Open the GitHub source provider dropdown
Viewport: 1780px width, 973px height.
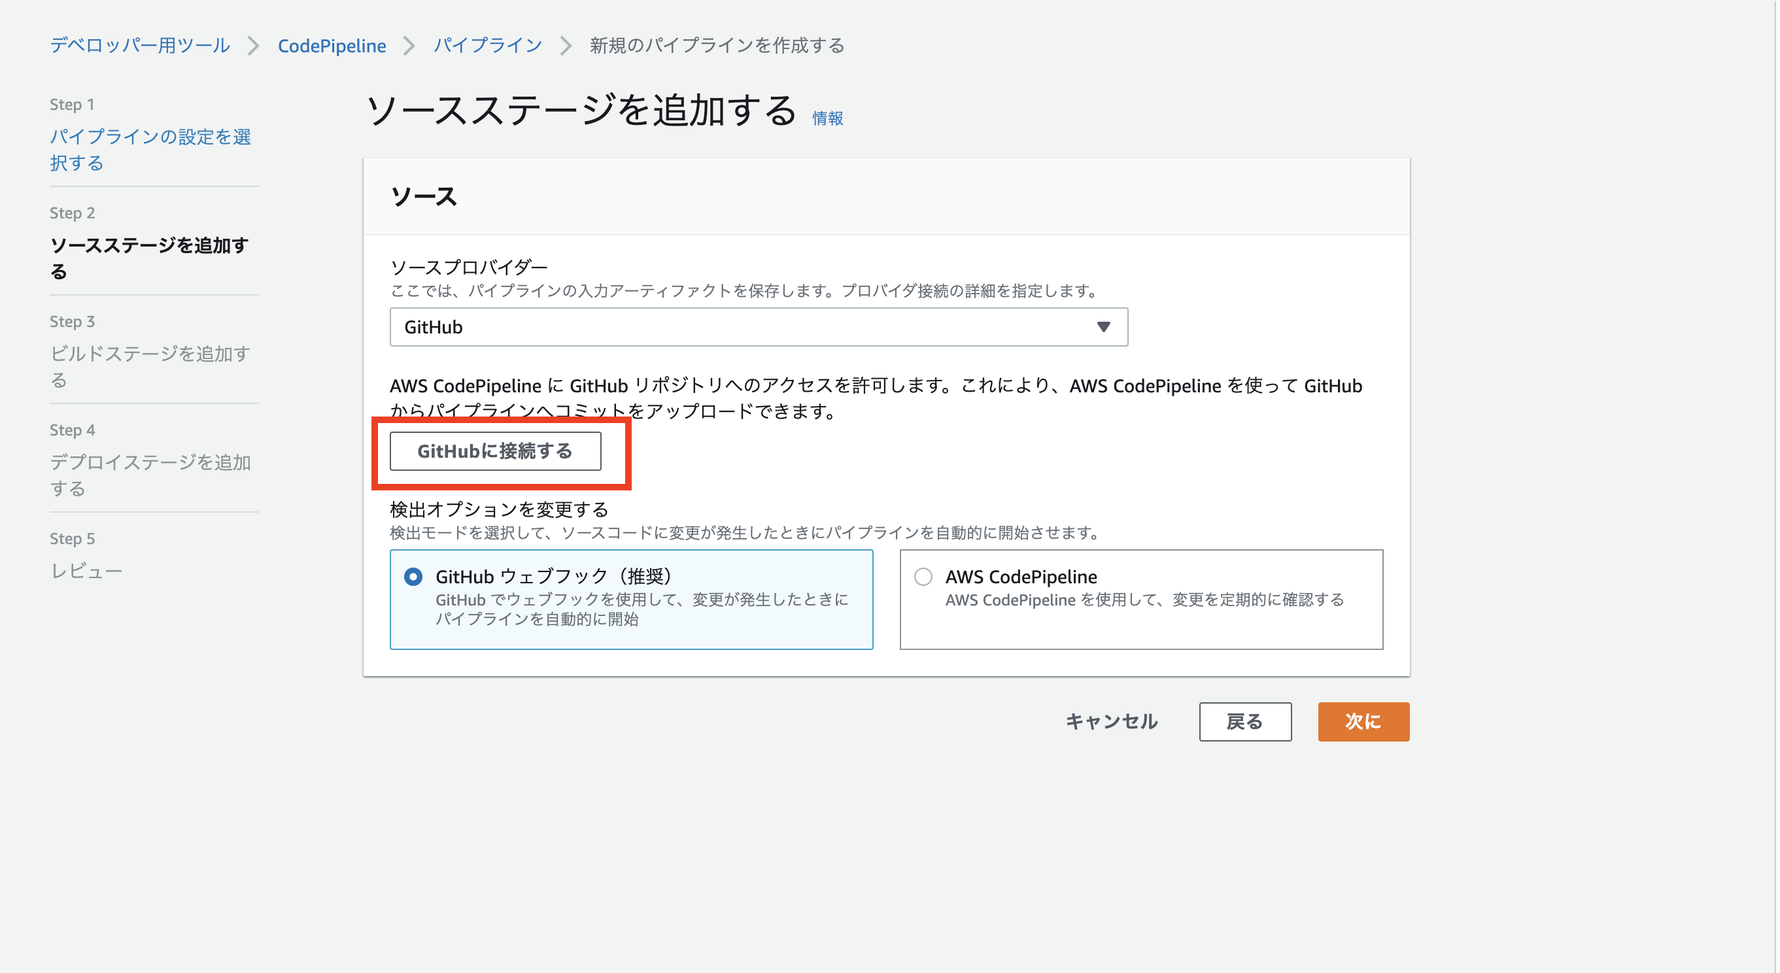click(x=758, y=327)
